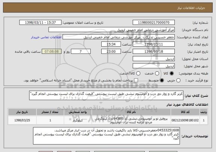216x152 pixels.
Task: Click the product code 0821210098180102 cell
Action: tap(185, 120)
